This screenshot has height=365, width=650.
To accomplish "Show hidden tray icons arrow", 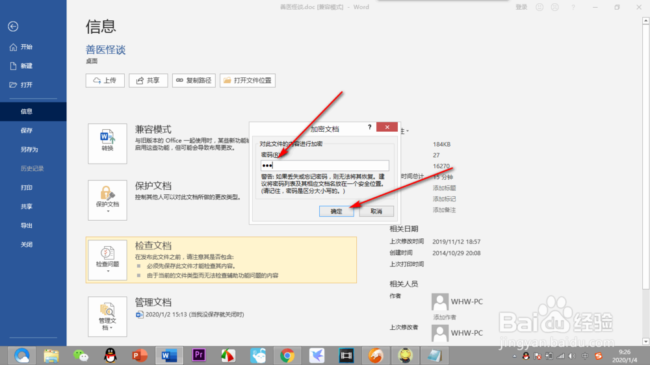I will tap(514, 356).
